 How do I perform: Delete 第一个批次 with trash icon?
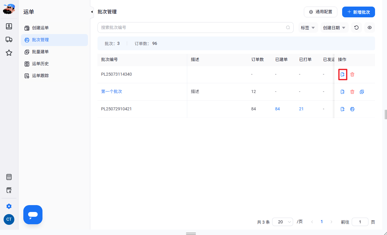point(352,92)
